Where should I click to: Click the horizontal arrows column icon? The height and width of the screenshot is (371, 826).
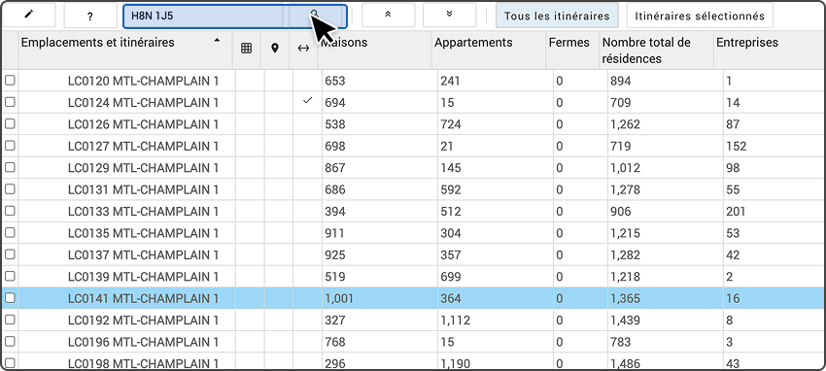[303, 49]
